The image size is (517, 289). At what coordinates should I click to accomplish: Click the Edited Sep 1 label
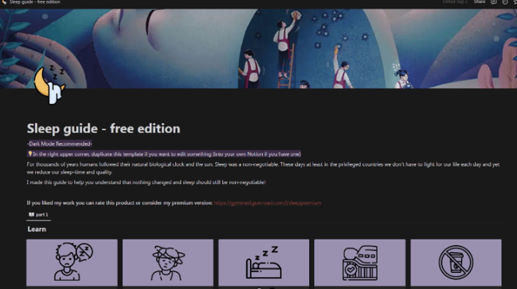(455, 2)
